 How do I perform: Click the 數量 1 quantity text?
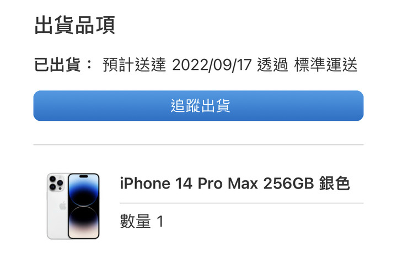coord(142,221)
